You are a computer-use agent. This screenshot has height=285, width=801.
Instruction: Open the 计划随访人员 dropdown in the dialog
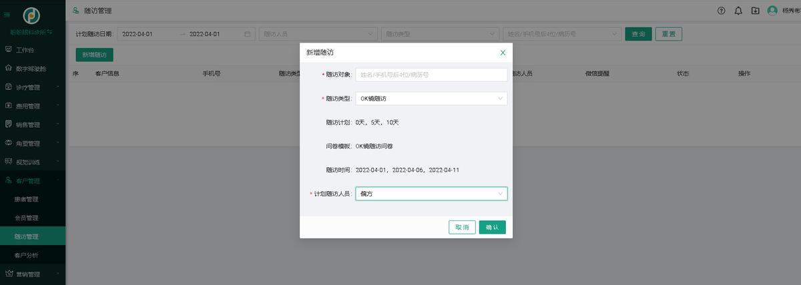[431, 194]
